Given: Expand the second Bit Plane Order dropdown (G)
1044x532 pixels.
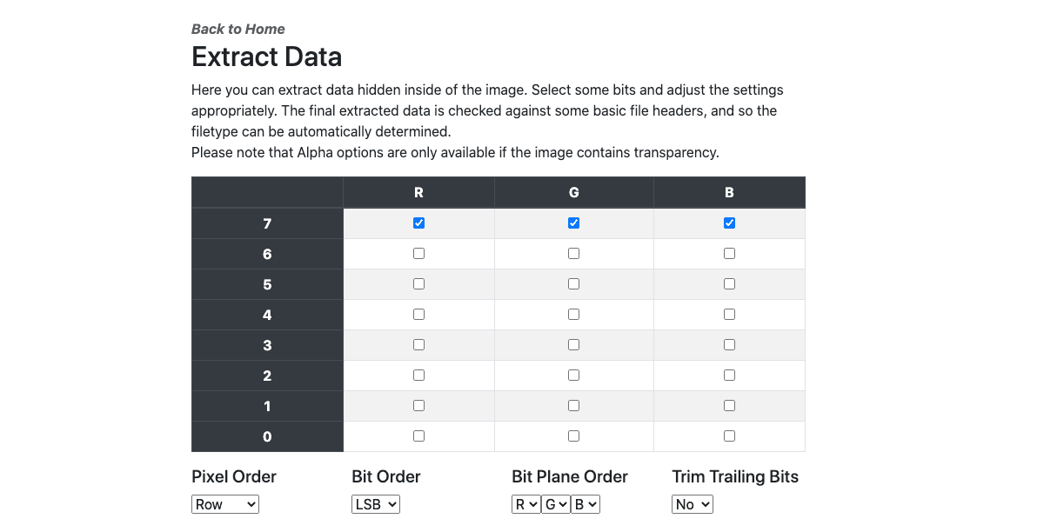Looking at the screenshot, I should click(x=556, y=504).
